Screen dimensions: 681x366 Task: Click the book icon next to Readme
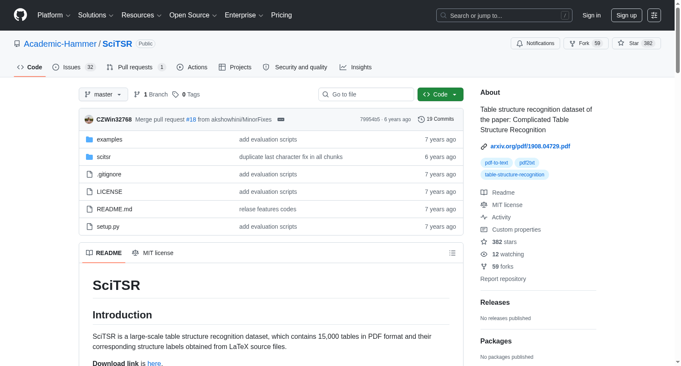(484, 193)
